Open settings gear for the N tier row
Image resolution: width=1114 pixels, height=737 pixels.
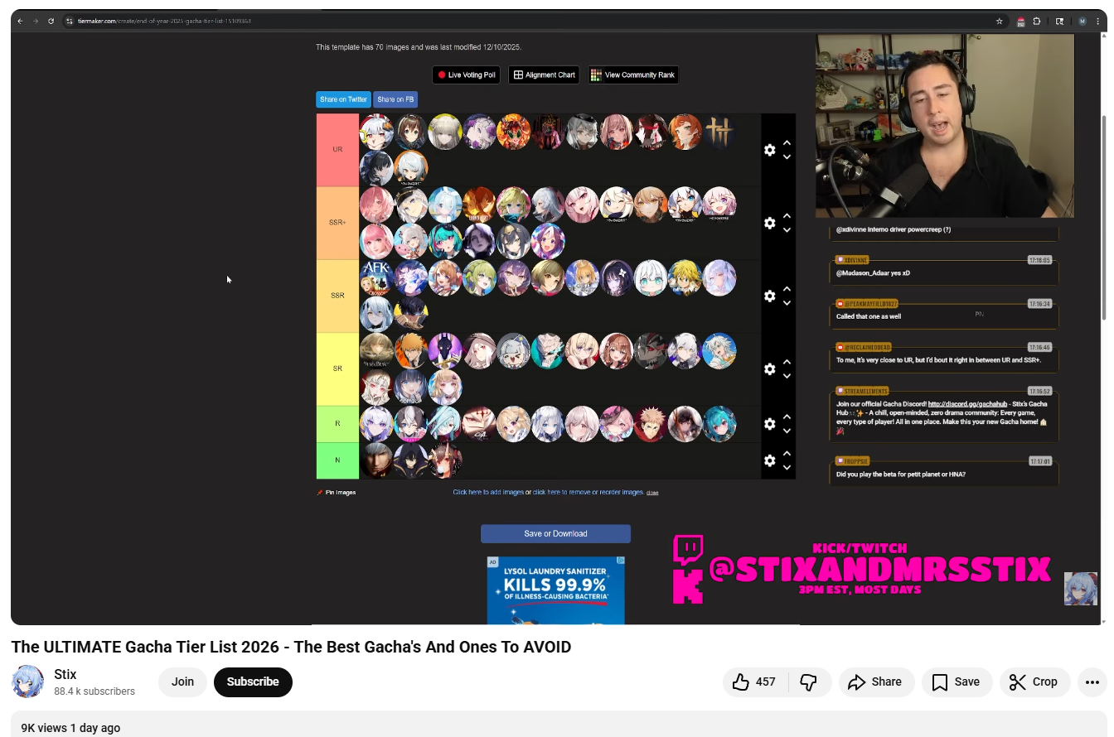point(769,460)
